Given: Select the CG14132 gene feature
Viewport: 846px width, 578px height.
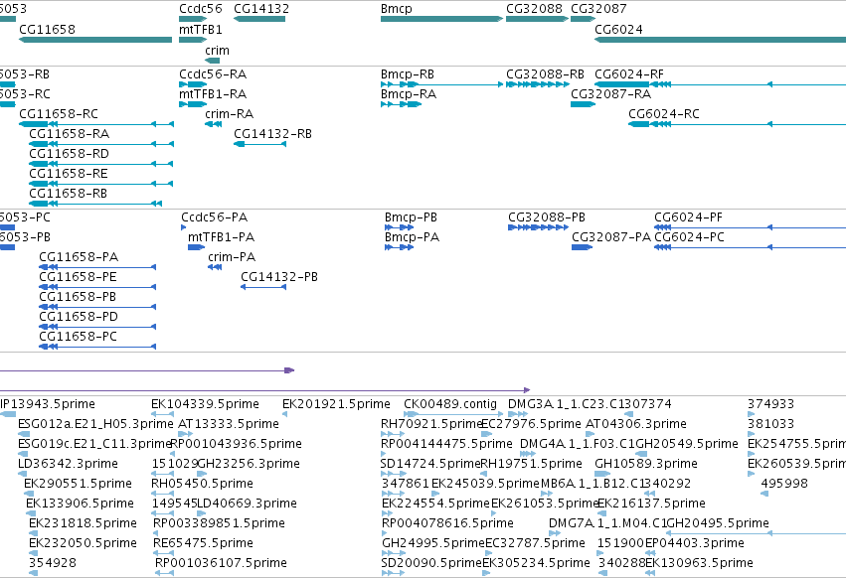Looking at the screenshot, I should point(259,19).
